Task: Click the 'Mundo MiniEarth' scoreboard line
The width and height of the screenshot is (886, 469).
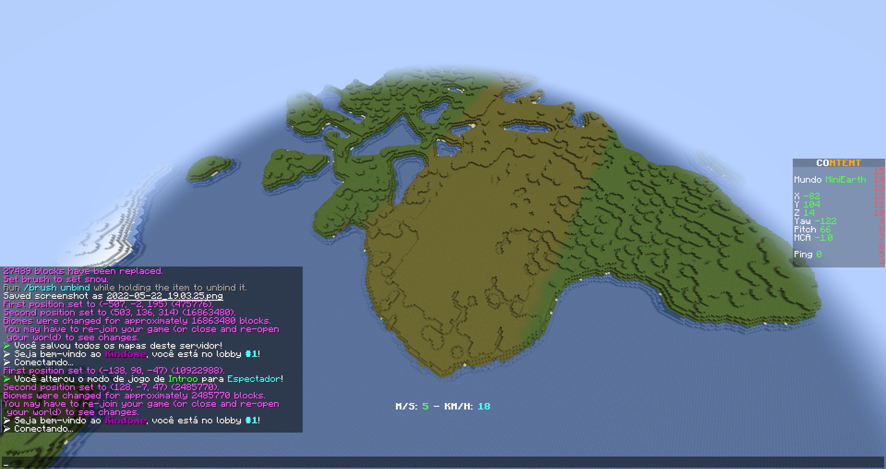Action: pos(830,179)
